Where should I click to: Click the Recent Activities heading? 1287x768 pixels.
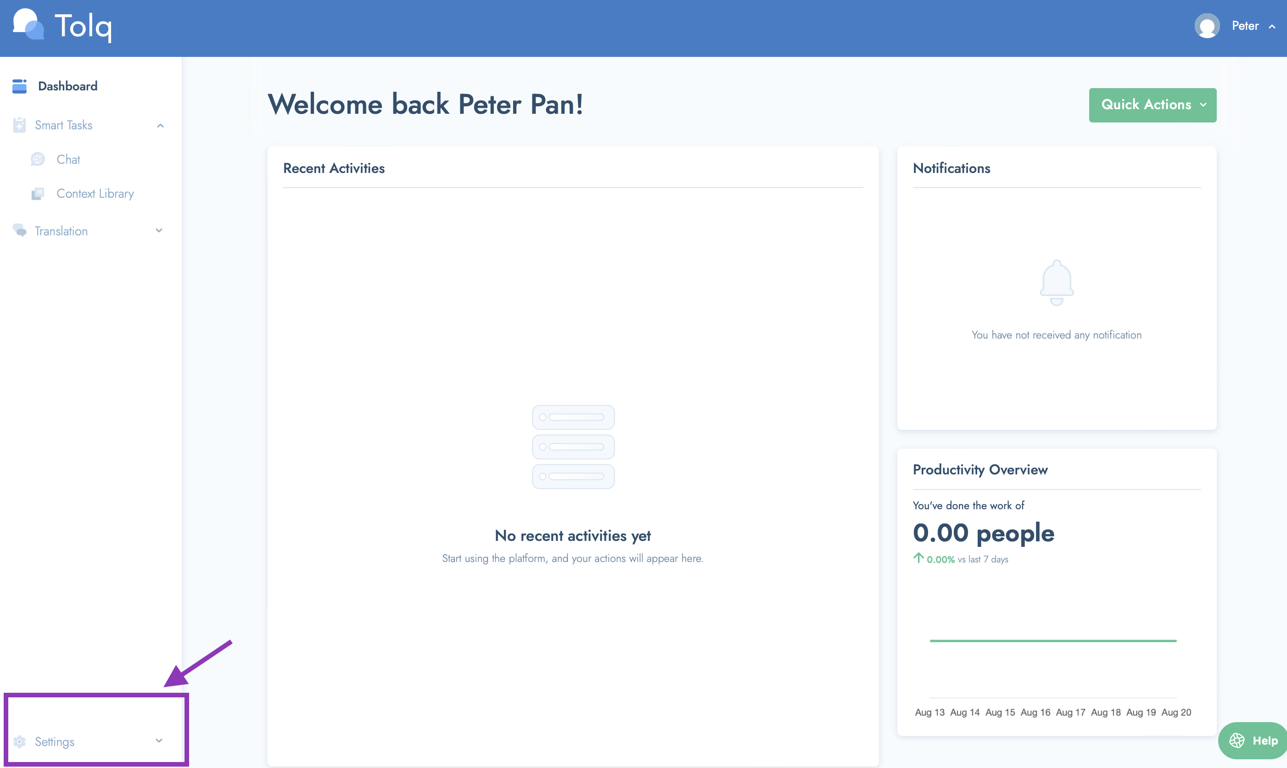tap(334, 168)
